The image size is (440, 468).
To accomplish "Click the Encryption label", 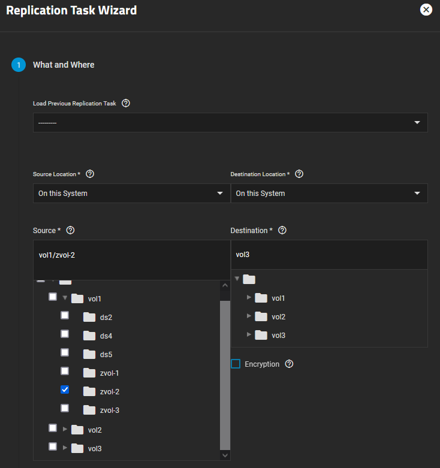I will click(x=262, y=364).
